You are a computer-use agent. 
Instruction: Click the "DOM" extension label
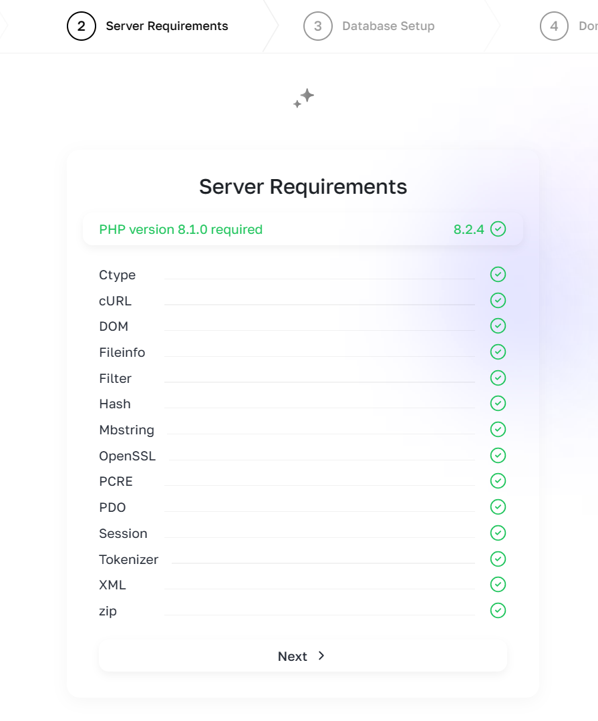[114, 327]
